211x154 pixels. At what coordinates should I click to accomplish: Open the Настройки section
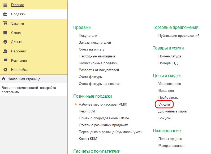coord(34,70)
